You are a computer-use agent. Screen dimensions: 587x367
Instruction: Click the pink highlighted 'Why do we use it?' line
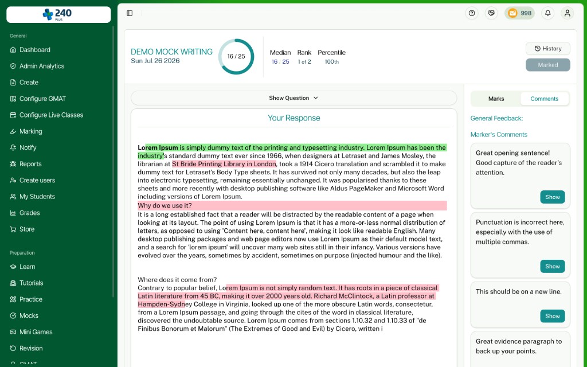point(292,206)
